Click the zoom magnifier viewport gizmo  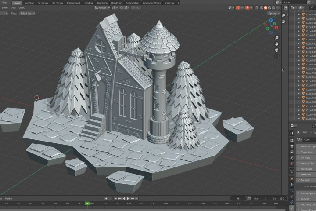pyautogui.click(x=276, y=38)
